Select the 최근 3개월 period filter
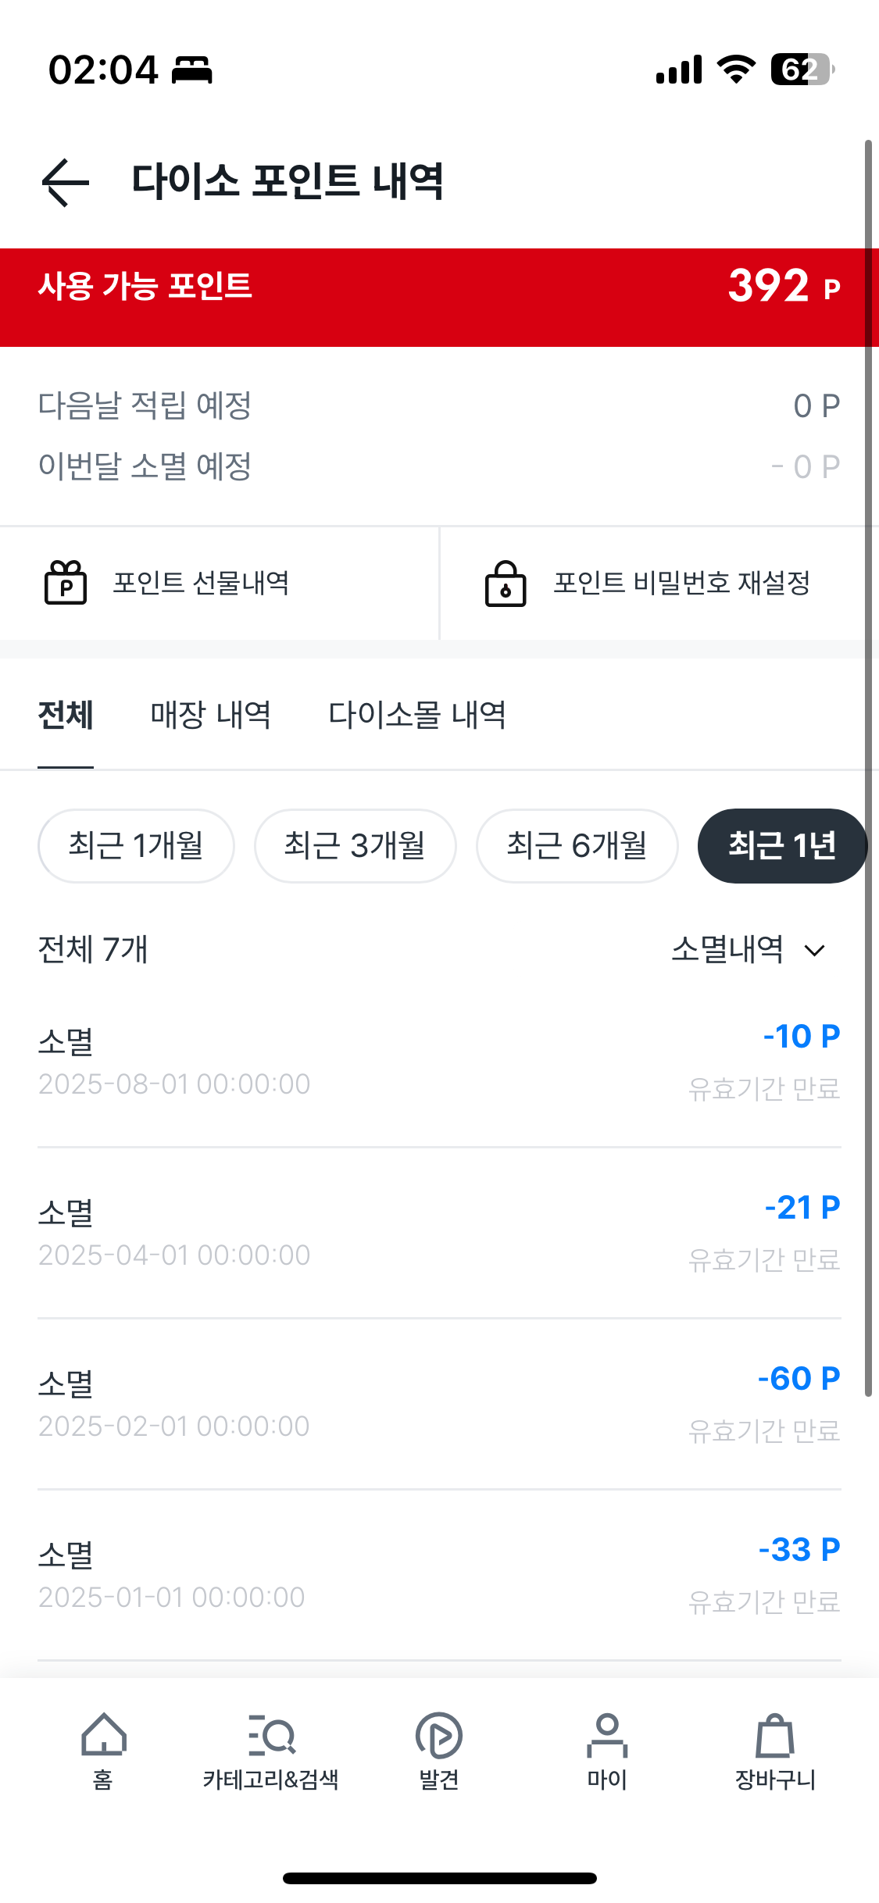The height and width of the screenshot is (1903, 879). [355, 846]
